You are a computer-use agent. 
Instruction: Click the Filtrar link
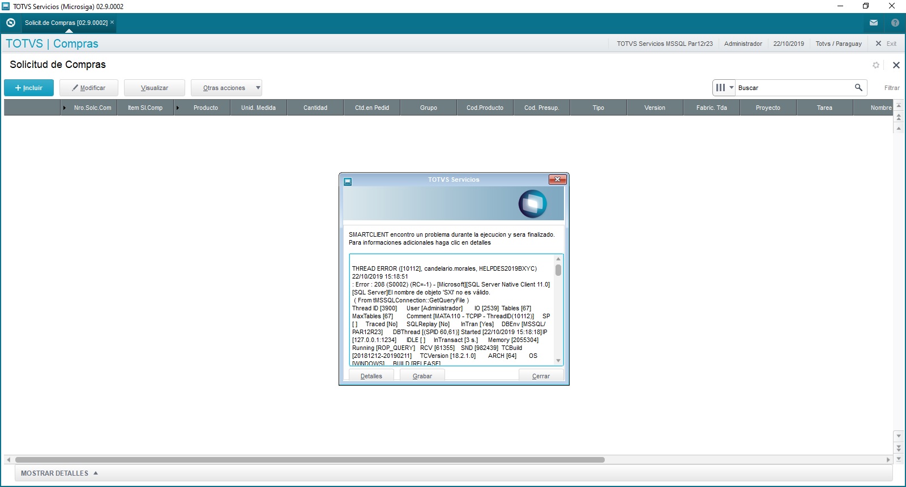coord(892,88)
